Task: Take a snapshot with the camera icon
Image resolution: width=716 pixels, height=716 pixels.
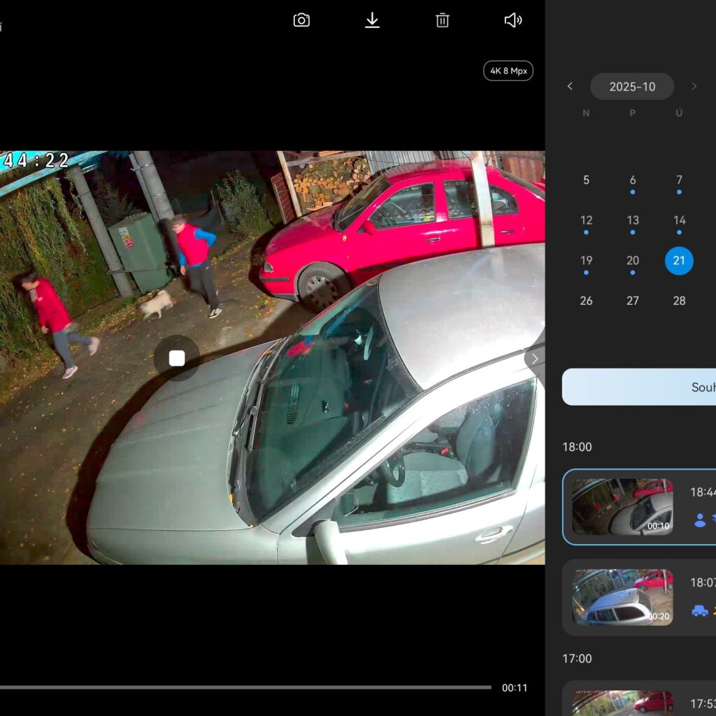Action: coord(301,20)
